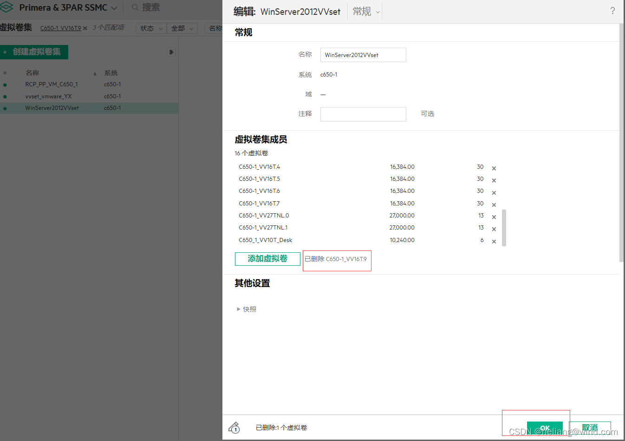The height and width of the screenshot is (441, 625).
Task: Sort by the 系统 column header
Action: coord(111,73)
